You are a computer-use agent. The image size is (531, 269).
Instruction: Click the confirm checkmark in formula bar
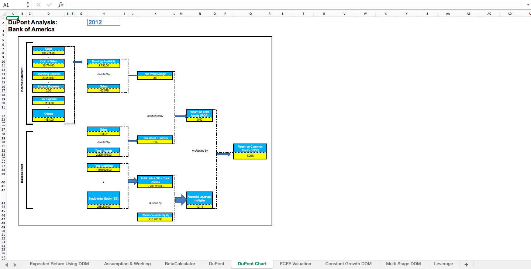click(49, 5)
